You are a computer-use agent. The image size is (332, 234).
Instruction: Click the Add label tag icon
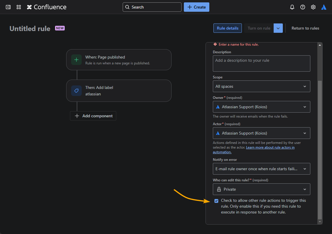(x=76, y=91)
